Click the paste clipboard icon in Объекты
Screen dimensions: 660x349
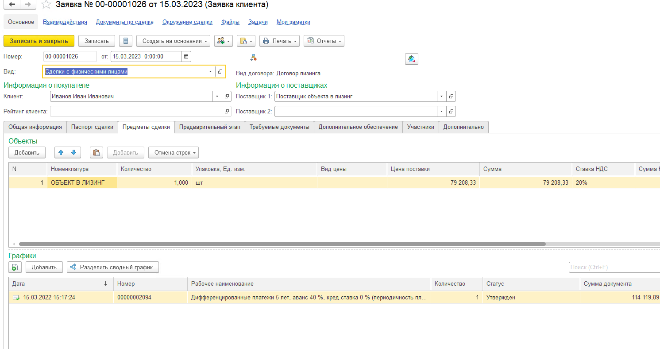96,152
